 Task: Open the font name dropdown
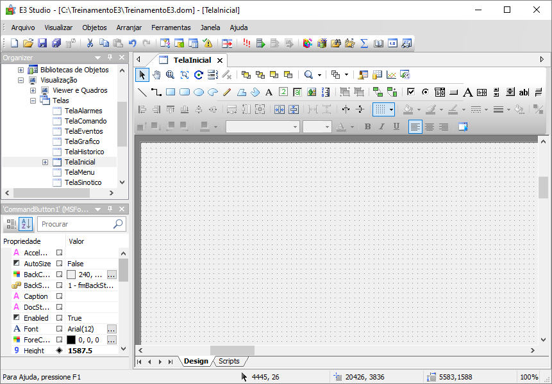click(x=296, y=127)
